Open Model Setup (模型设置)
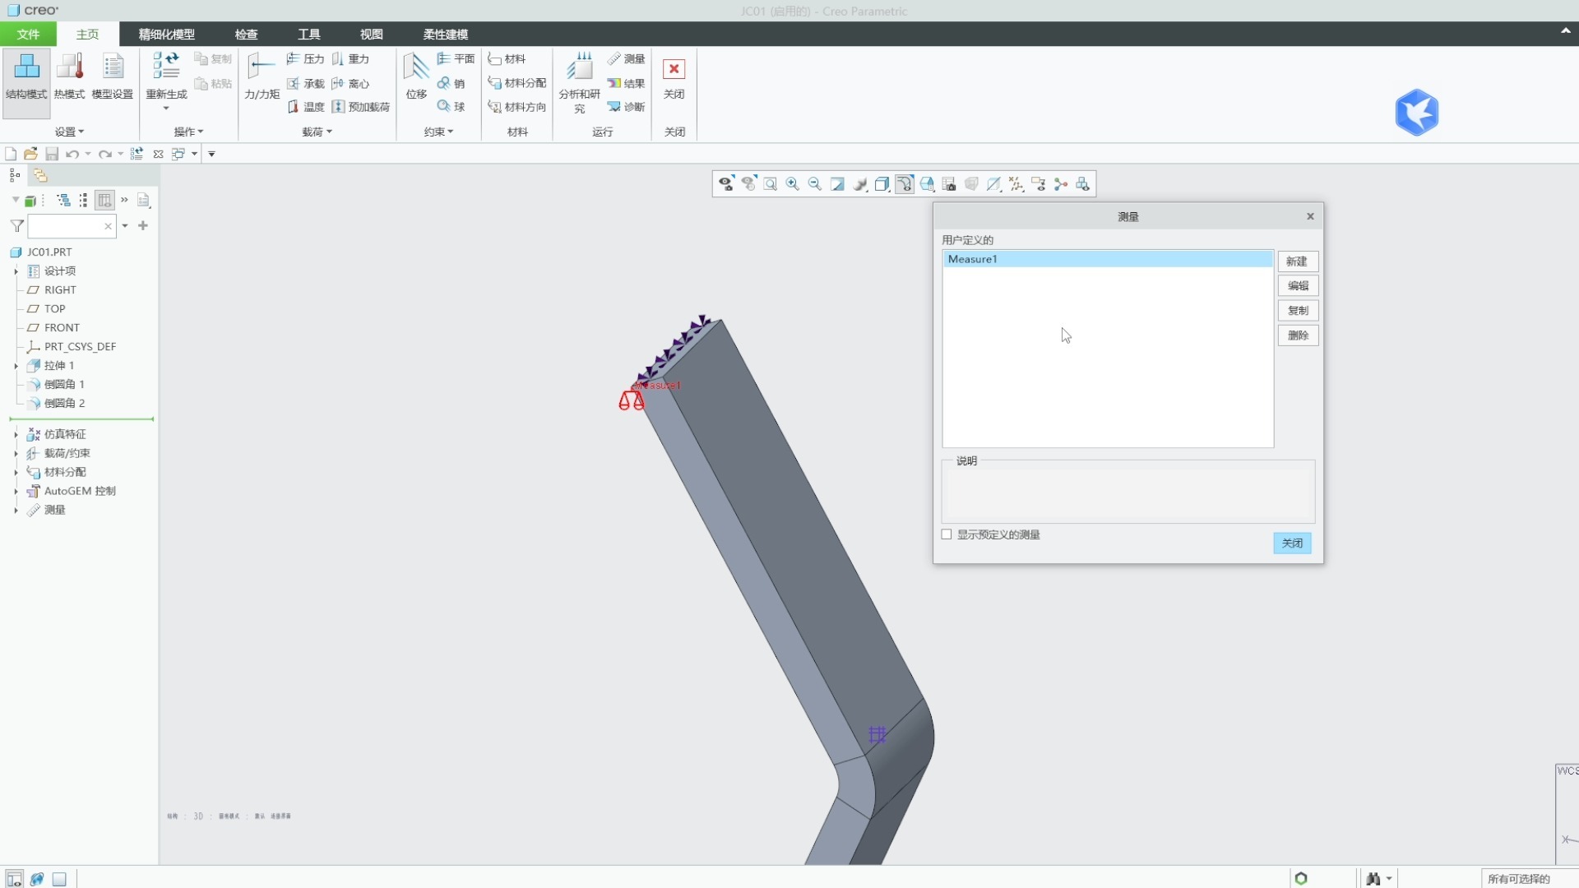The width and height of the screenshot is (1579, 888). pos(112,78)
